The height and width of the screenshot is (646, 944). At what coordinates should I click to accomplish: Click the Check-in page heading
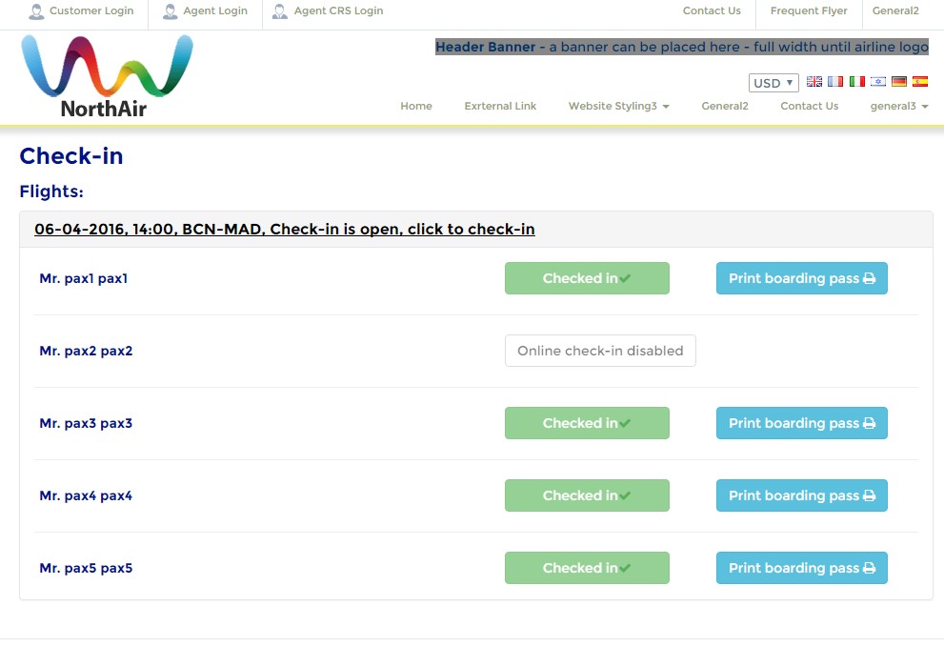click(71, 156)
